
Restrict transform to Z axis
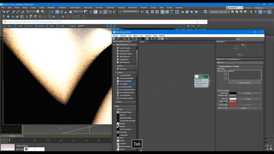point(260,12)
